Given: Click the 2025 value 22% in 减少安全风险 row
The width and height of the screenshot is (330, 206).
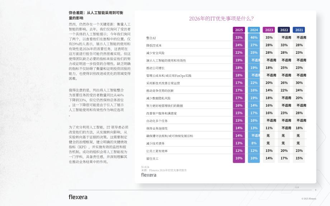Looking at the screenshot, I should (x=239, y=53).
